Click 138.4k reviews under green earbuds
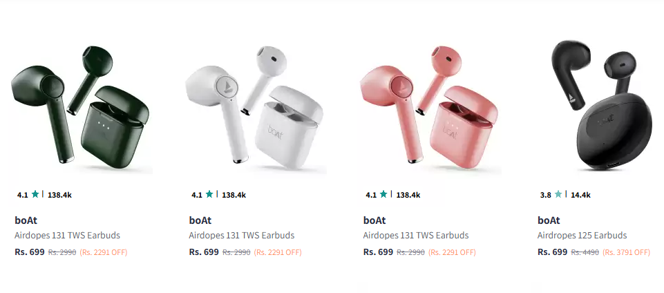Viewport: 664px width, 293px height. point(59,195)
